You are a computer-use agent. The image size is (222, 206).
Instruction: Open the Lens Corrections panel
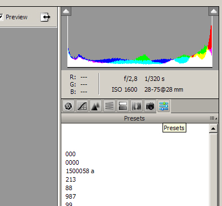[x=136, y=106]
